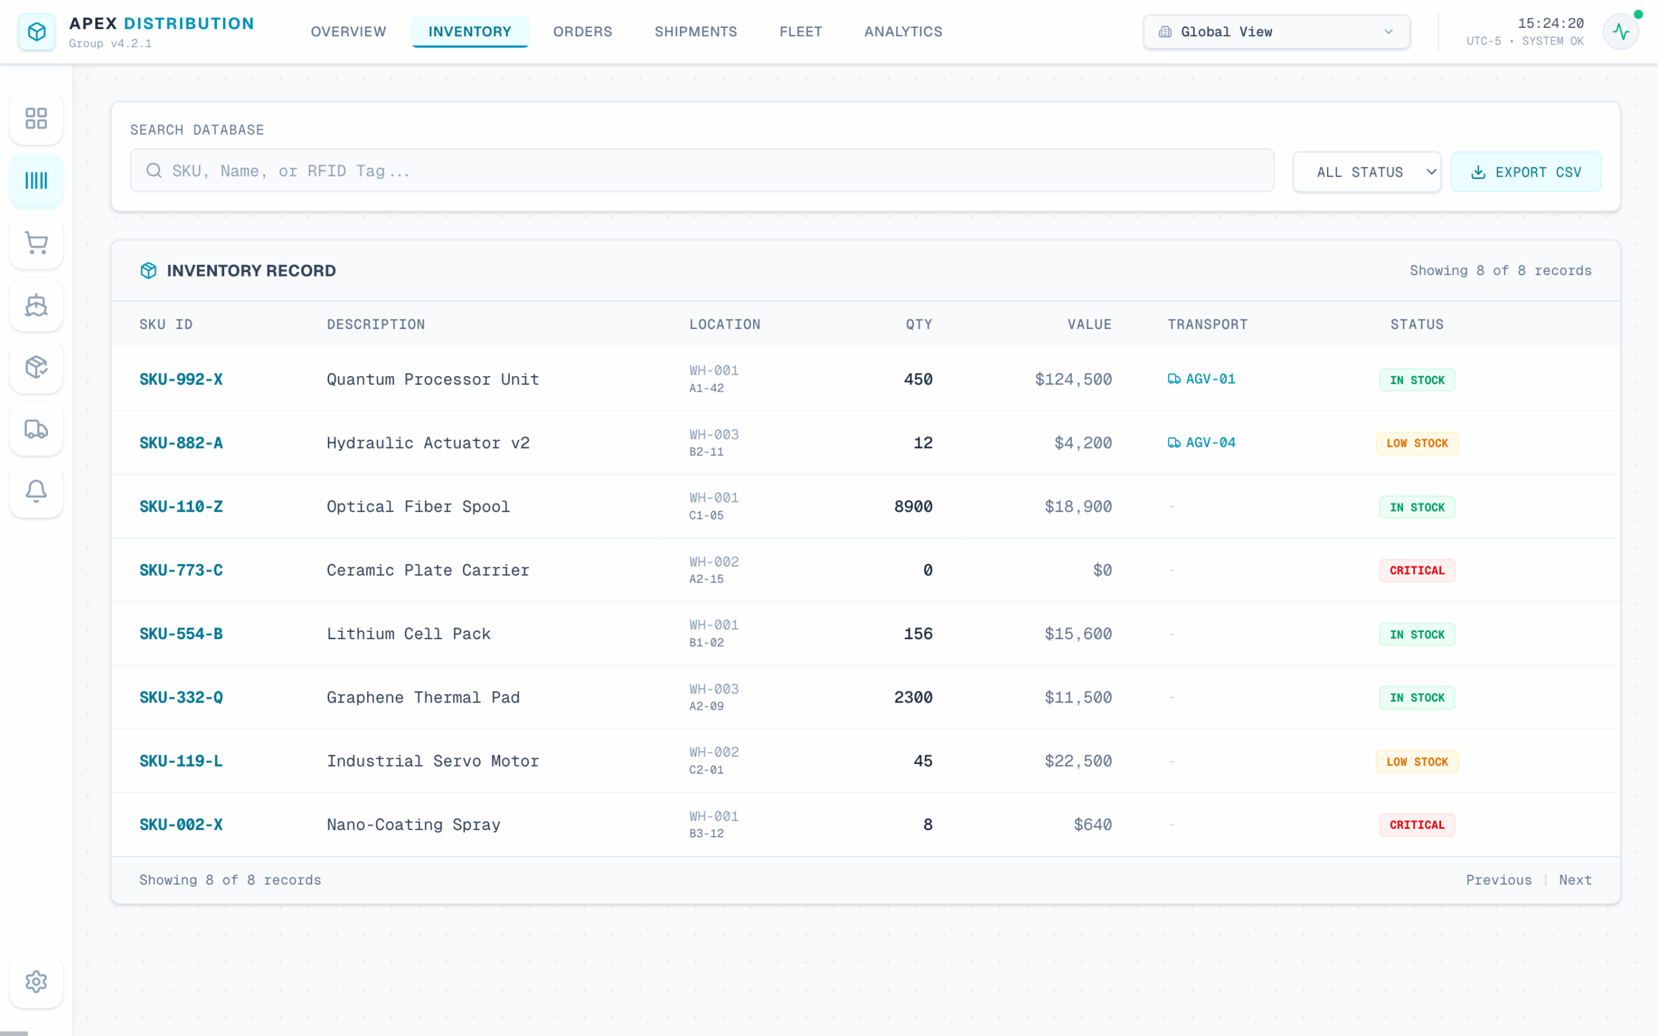
Task: Open the dashboard grid sidebar icon
Action: pyautogui.click(x=36, y=118)
